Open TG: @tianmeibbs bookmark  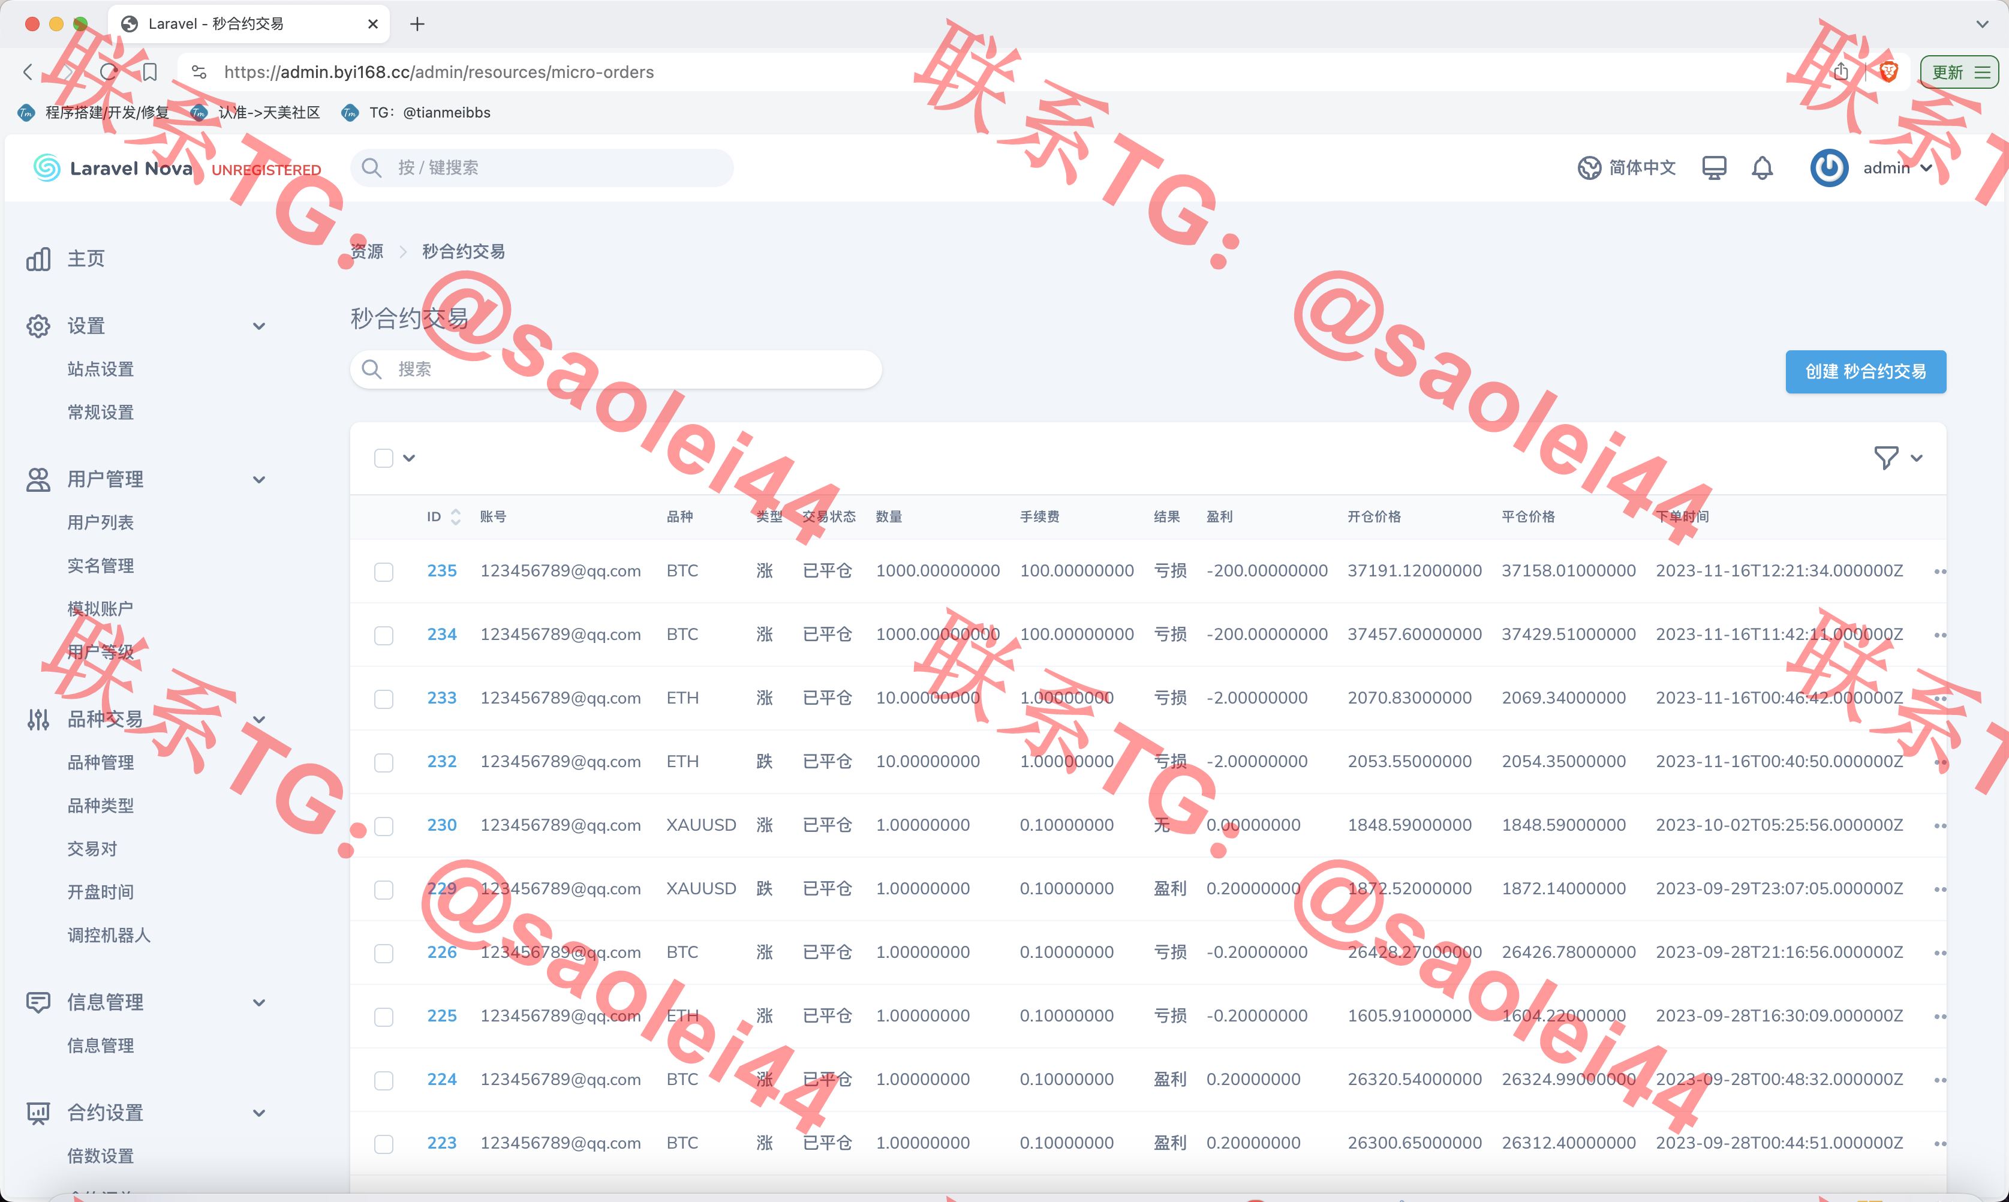pos(416,113)
